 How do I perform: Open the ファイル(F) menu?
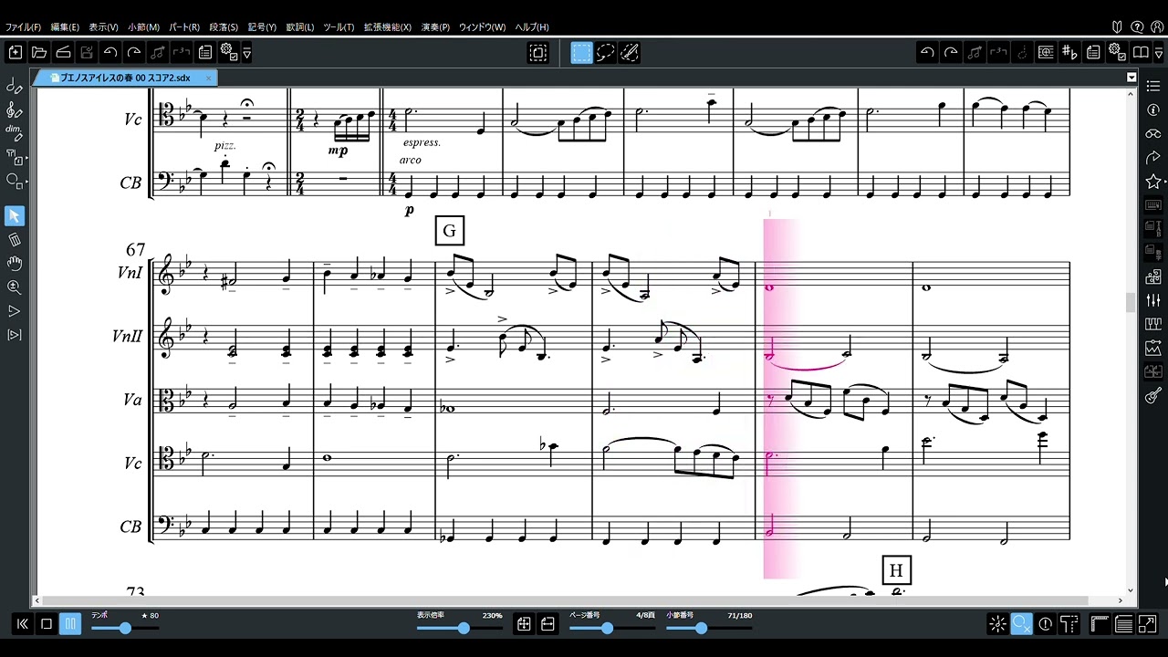click(23, 27)
